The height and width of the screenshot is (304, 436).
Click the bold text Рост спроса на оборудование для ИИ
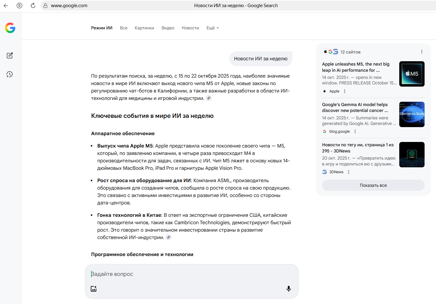144,181
